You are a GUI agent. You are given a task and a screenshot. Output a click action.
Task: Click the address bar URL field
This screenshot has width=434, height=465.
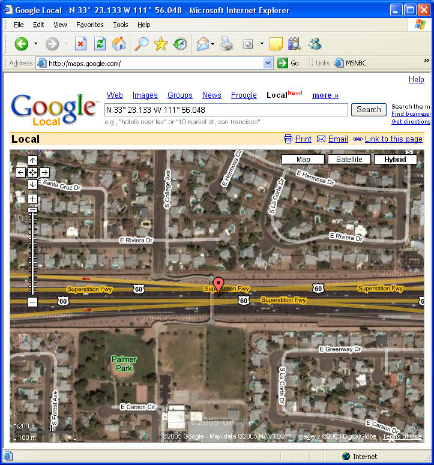[154, 63]
